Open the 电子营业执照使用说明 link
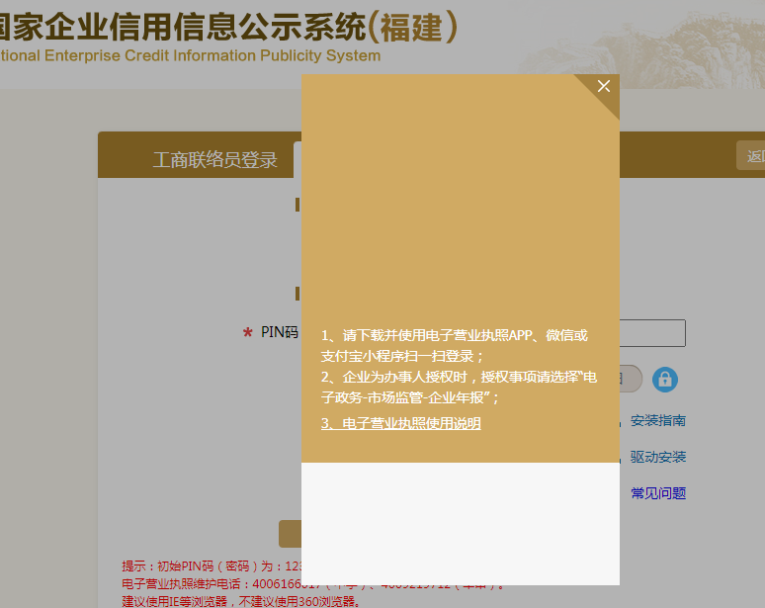Image resolution: width=765 pixels, height=608 pixels. 400,423
